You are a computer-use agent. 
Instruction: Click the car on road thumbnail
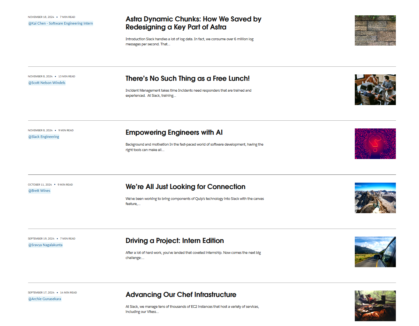pyautogui.click(x=375, y=252)
